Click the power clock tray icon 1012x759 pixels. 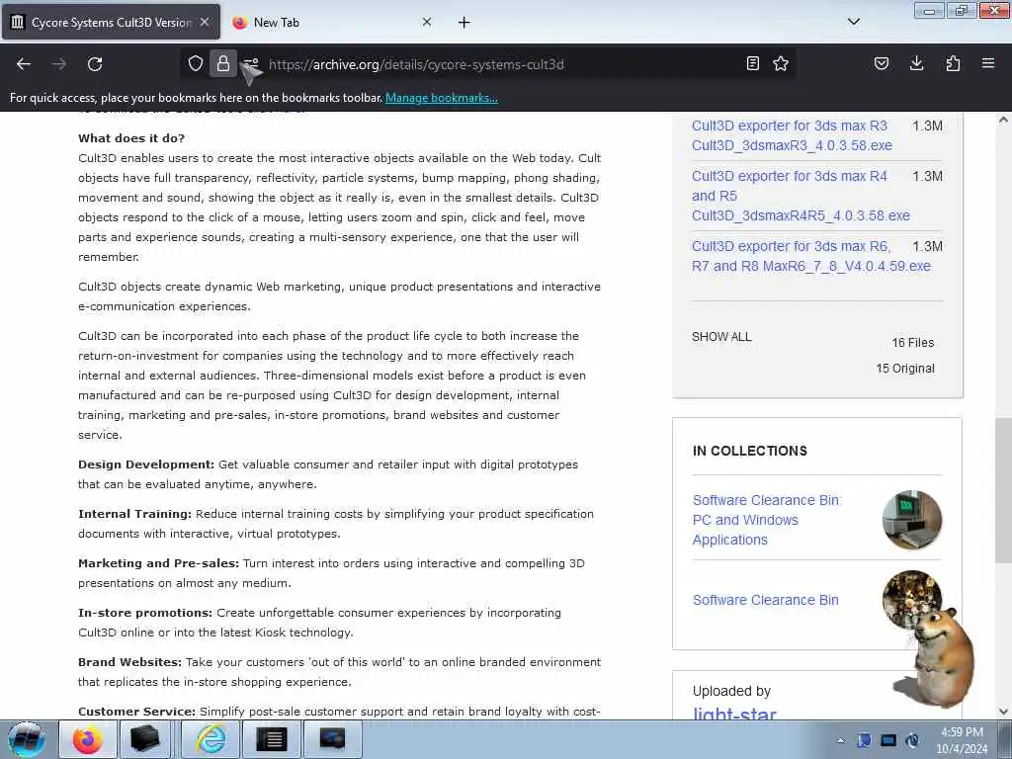pos(912,741)
